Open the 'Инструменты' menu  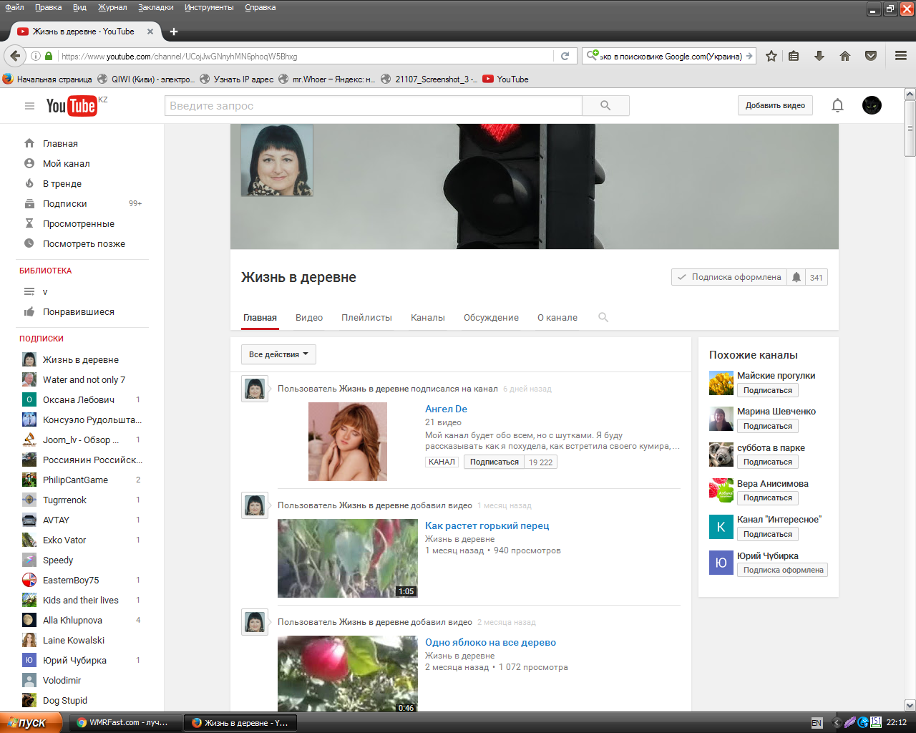[x=209, y=7]
